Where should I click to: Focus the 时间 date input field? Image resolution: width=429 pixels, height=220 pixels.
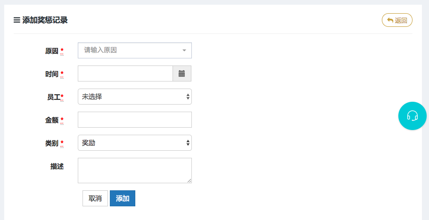125,73
